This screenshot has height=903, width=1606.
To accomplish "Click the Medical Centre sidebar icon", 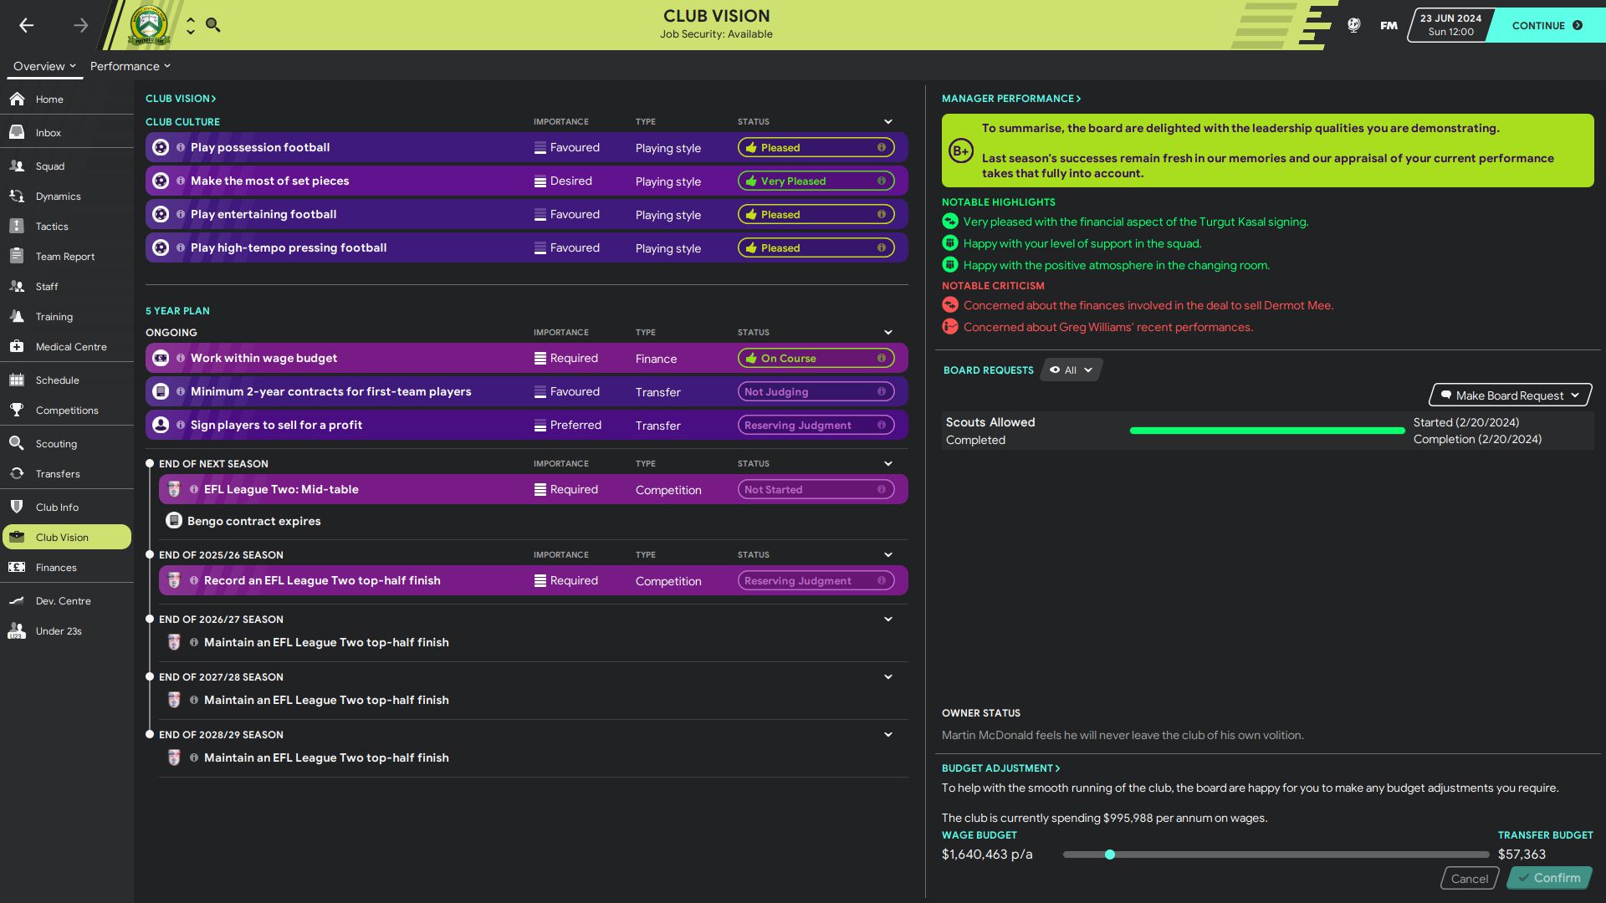I will (x=17, y=346).
